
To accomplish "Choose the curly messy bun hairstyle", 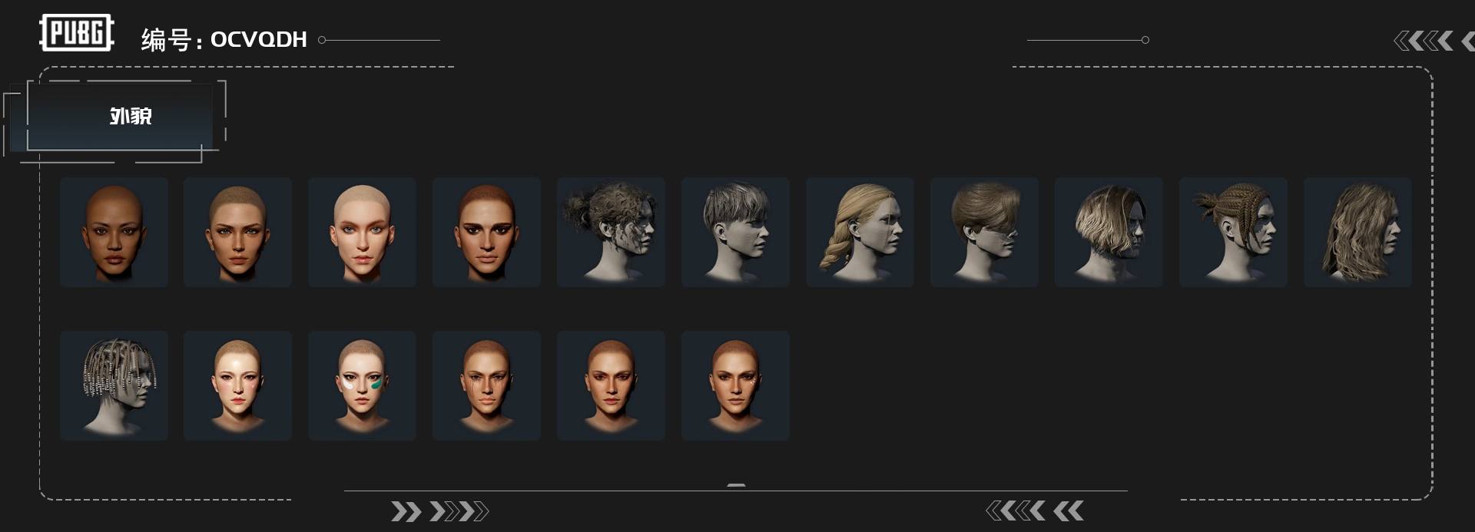I will click(612, 232).
